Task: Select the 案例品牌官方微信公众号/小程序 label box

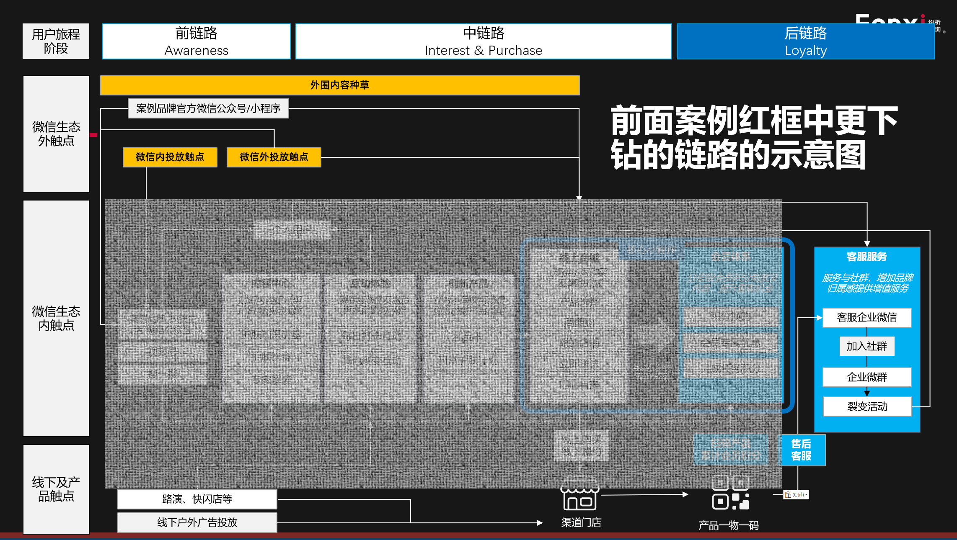Action: pos(208,109)
